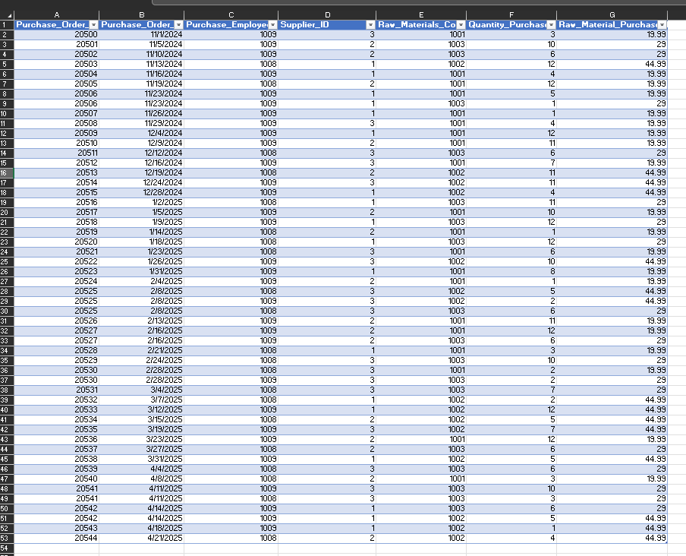
Task: Select column C by its header letter
Action: pos(231,15)
